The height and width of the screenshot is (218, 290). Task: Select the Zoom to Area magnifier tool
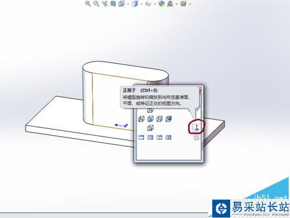[x=96, y=3]
